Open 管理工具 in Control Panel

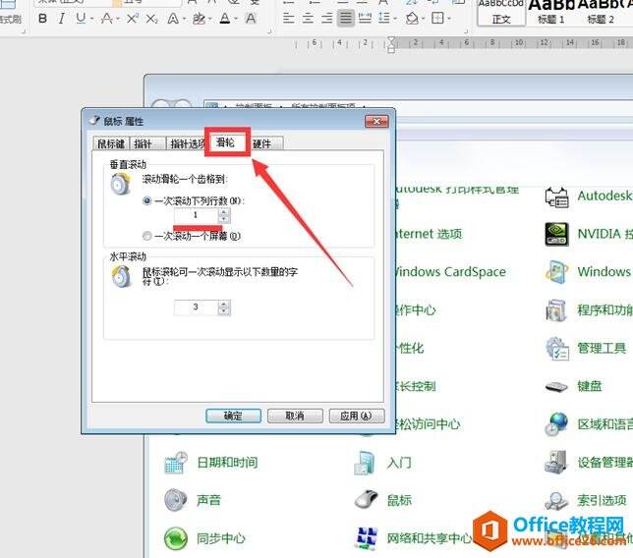(602, 348)
